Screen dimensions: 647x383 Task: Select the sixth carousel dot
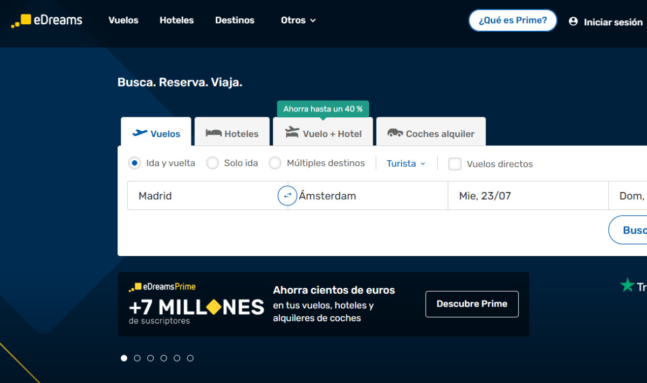[190, 358]
